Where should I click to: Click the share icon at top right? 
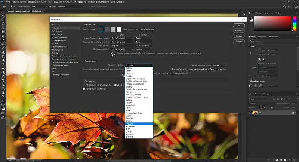296,6
